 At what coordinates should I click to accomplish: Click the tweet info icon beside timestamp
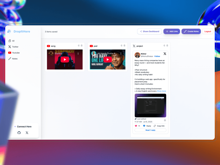[165, 120]
